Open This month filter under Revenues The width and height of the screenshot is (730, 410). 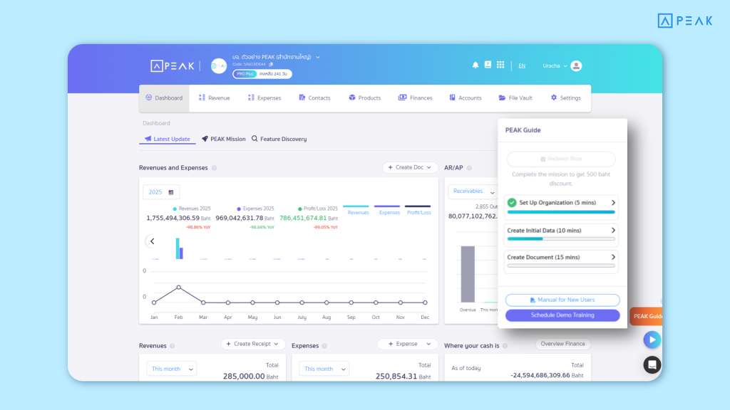(x=171, y=369)
